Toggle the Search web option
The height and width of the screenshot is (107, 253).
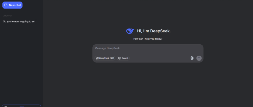click(123, 58)
